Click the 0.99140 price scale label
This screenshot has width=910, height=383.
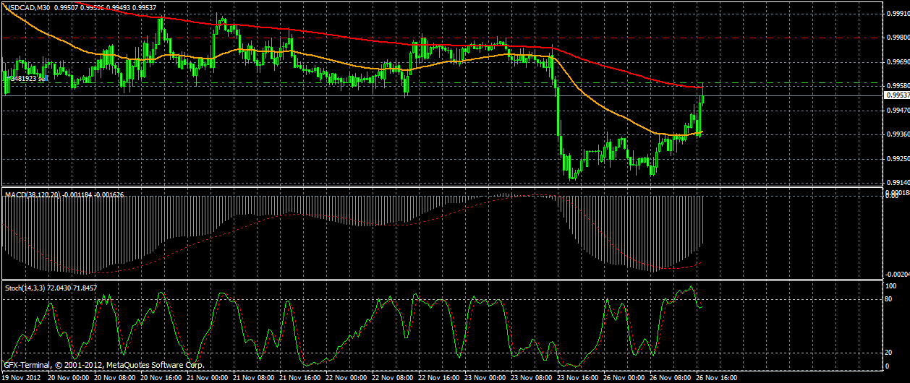pos(896,182)
